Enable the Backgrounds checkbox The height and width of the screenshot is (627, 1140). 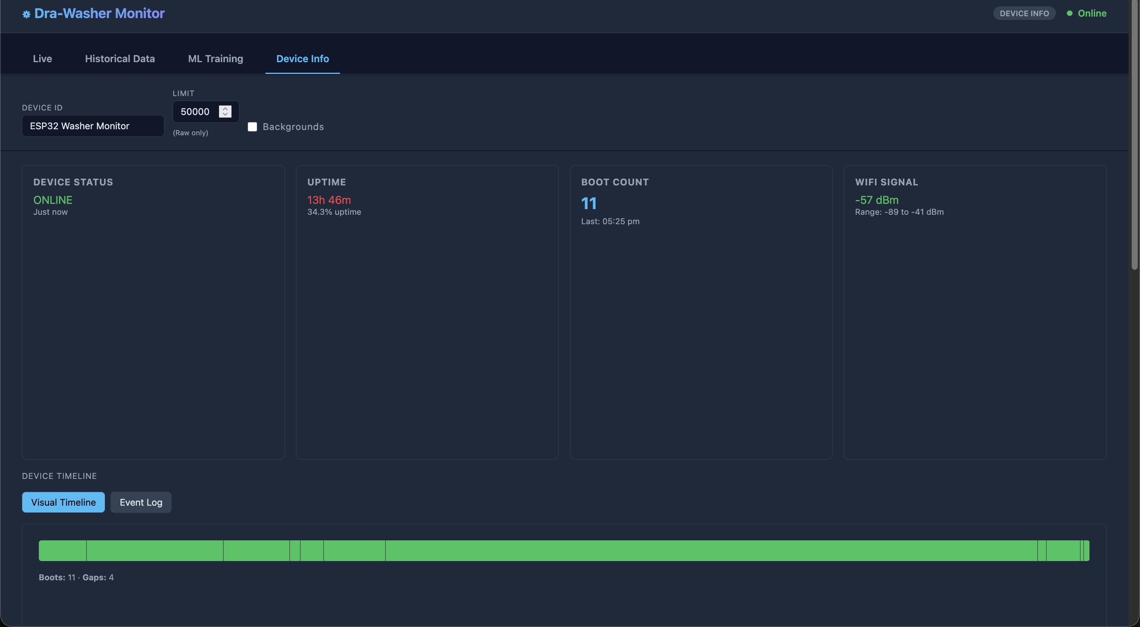[252, 127]
